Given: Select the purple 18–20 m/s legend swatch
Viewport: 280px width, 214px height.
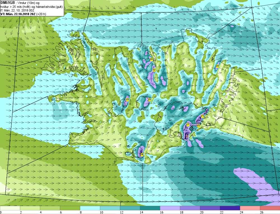Looking at the screenshot, I should 190,208.
